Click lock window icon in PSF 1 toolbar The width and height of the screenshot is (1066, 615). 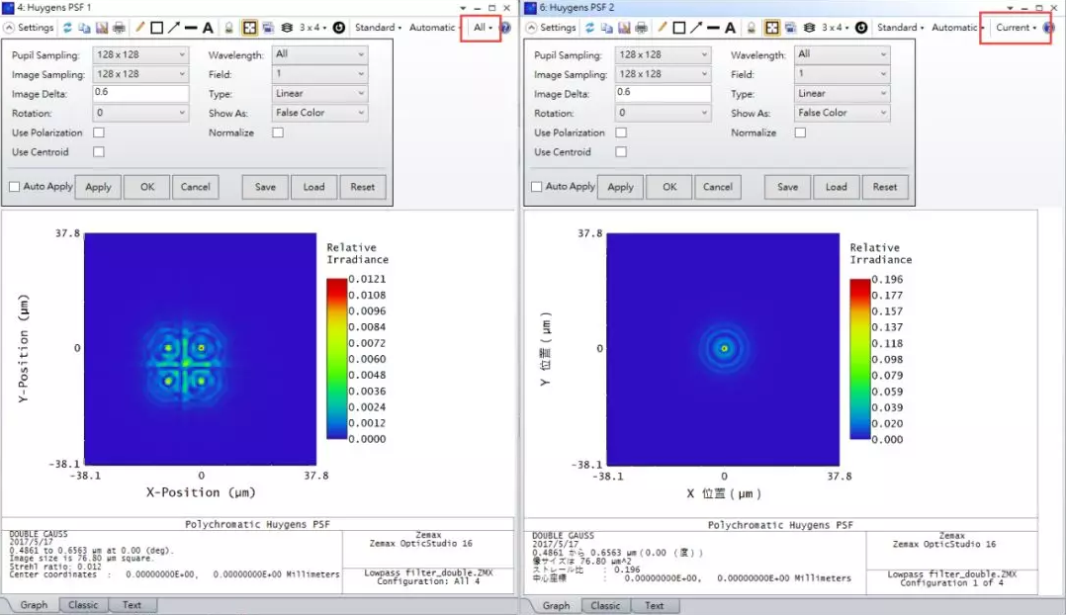[229, 28]
